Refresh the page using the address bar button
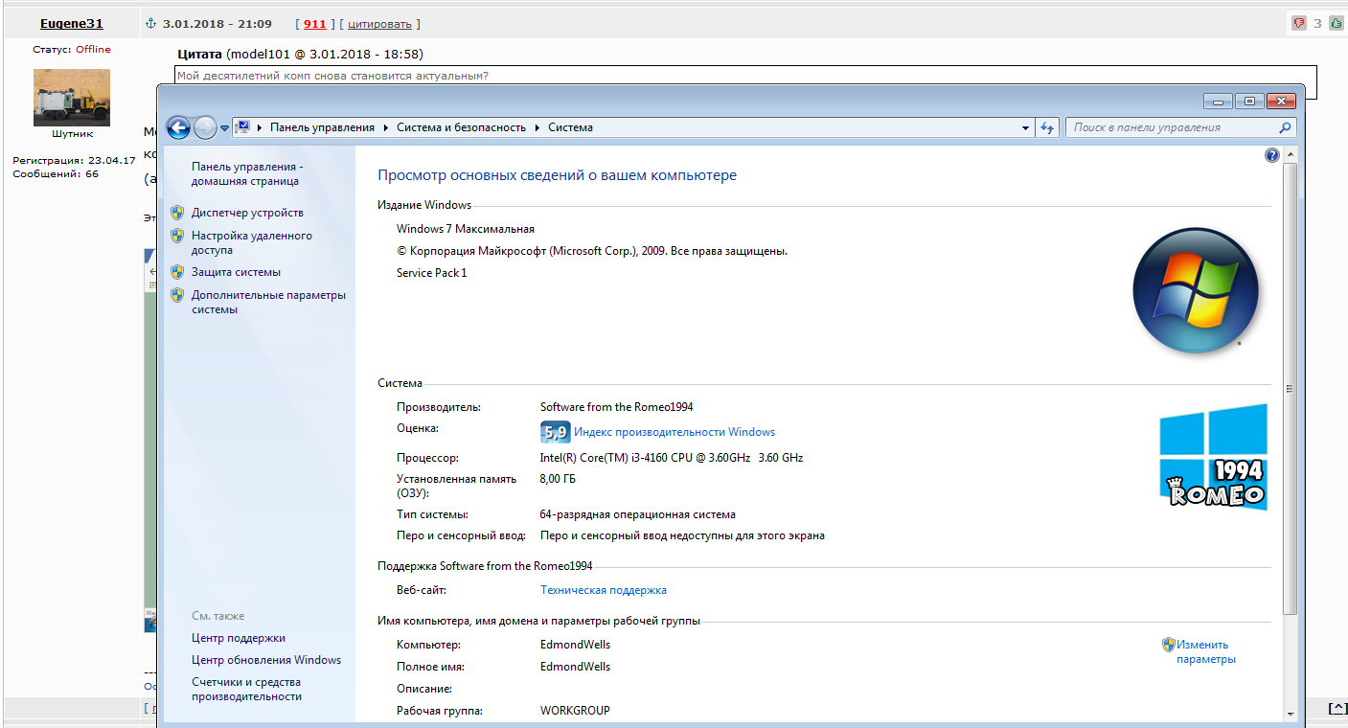This screenshot has height=728, width=1348. 1047,127
